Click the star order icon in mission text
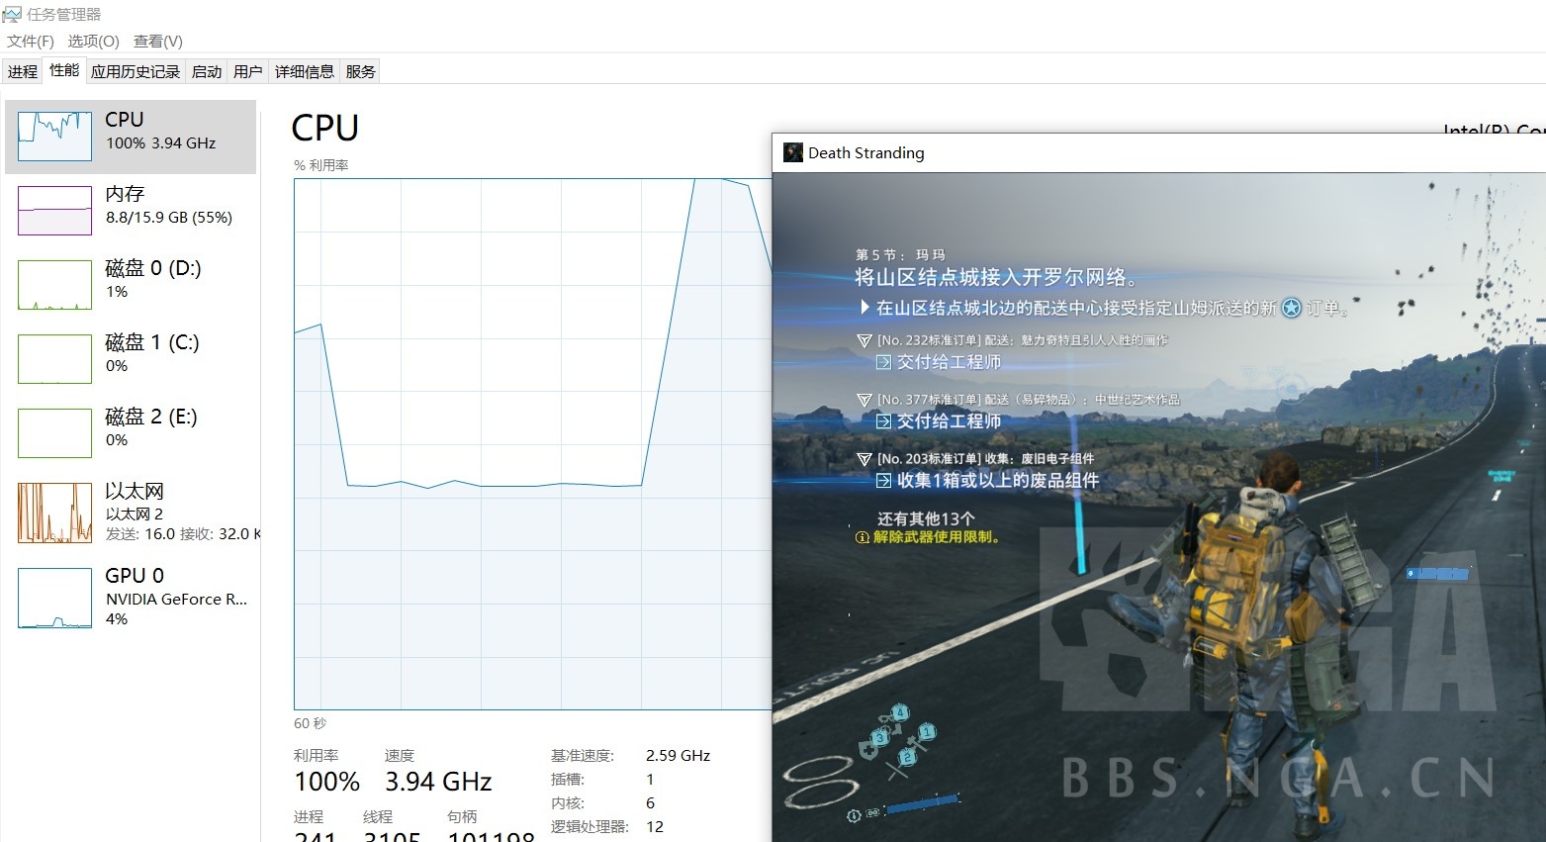The image size is (1546, 842). (x=1291, y=308)
